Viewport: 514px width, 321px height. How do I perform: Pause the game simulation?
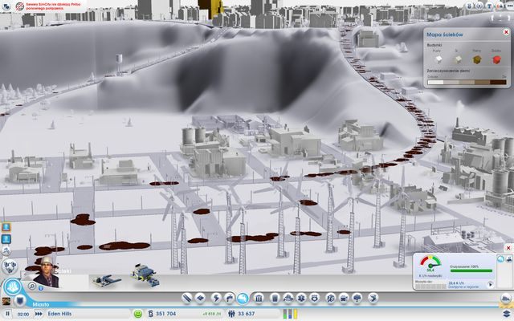click(x=7, y=314)
